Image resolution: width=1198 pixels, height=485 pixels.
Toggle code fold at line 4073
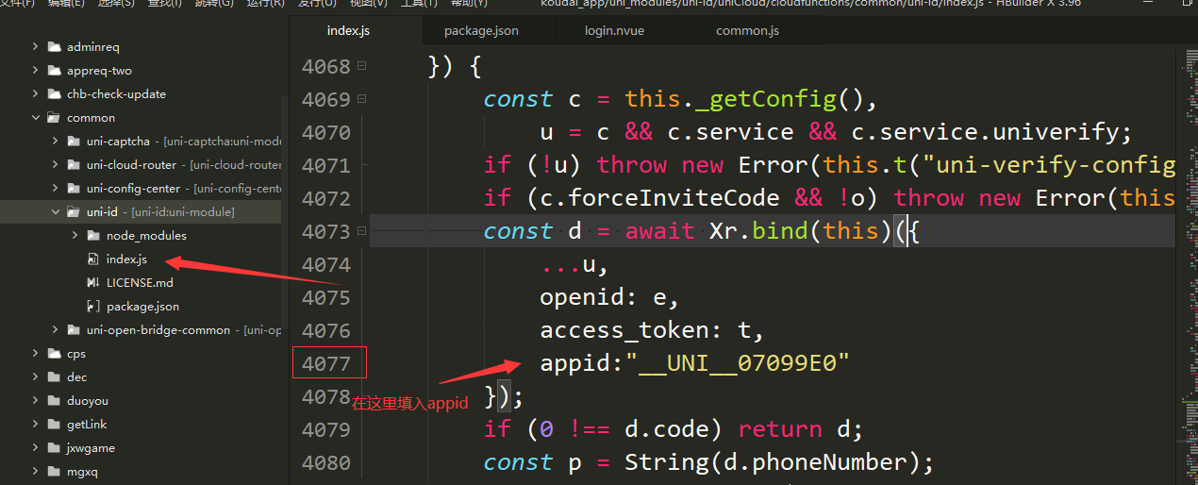pyautogui.click(x=361, y=231)
